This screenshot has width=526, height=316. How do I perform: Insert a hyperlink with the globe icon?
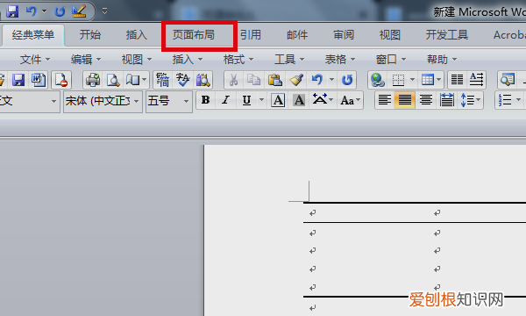(x=378, y=80)
